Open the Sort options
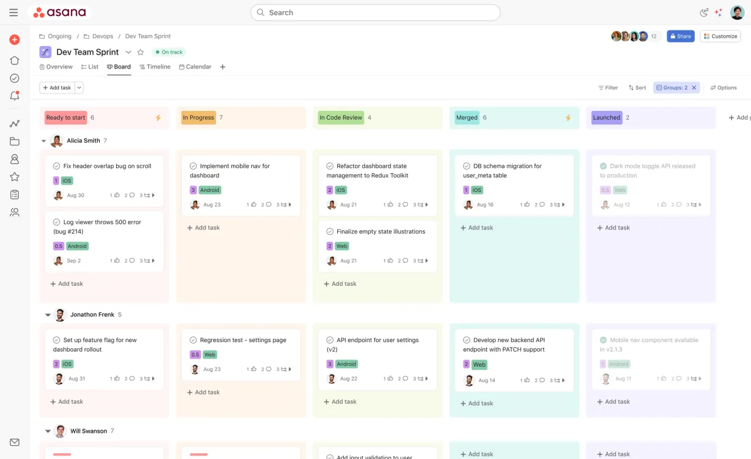The width and height of the screenshot is (751, 459). point(637,87)
